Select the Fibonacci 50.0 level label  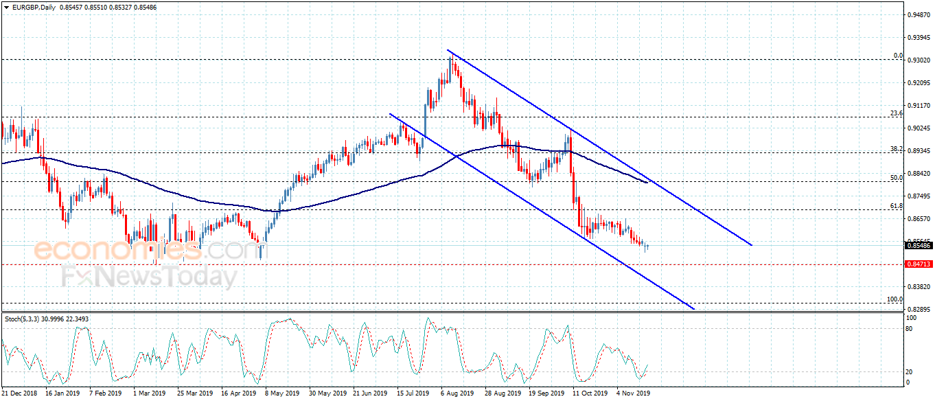tap(896, 177)
